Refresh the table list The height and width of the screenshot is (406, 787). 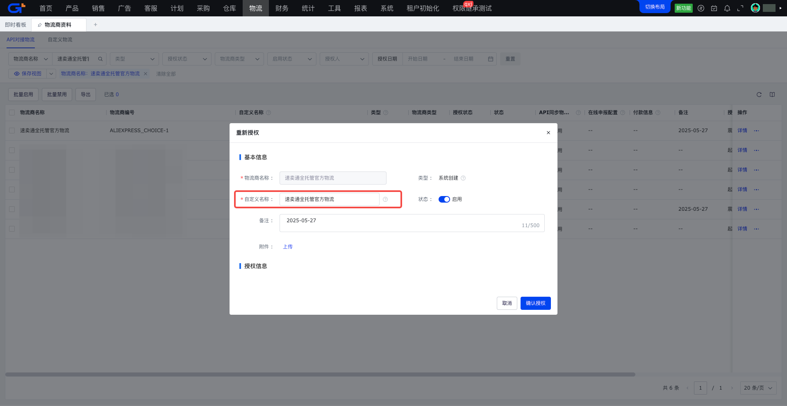759,95
